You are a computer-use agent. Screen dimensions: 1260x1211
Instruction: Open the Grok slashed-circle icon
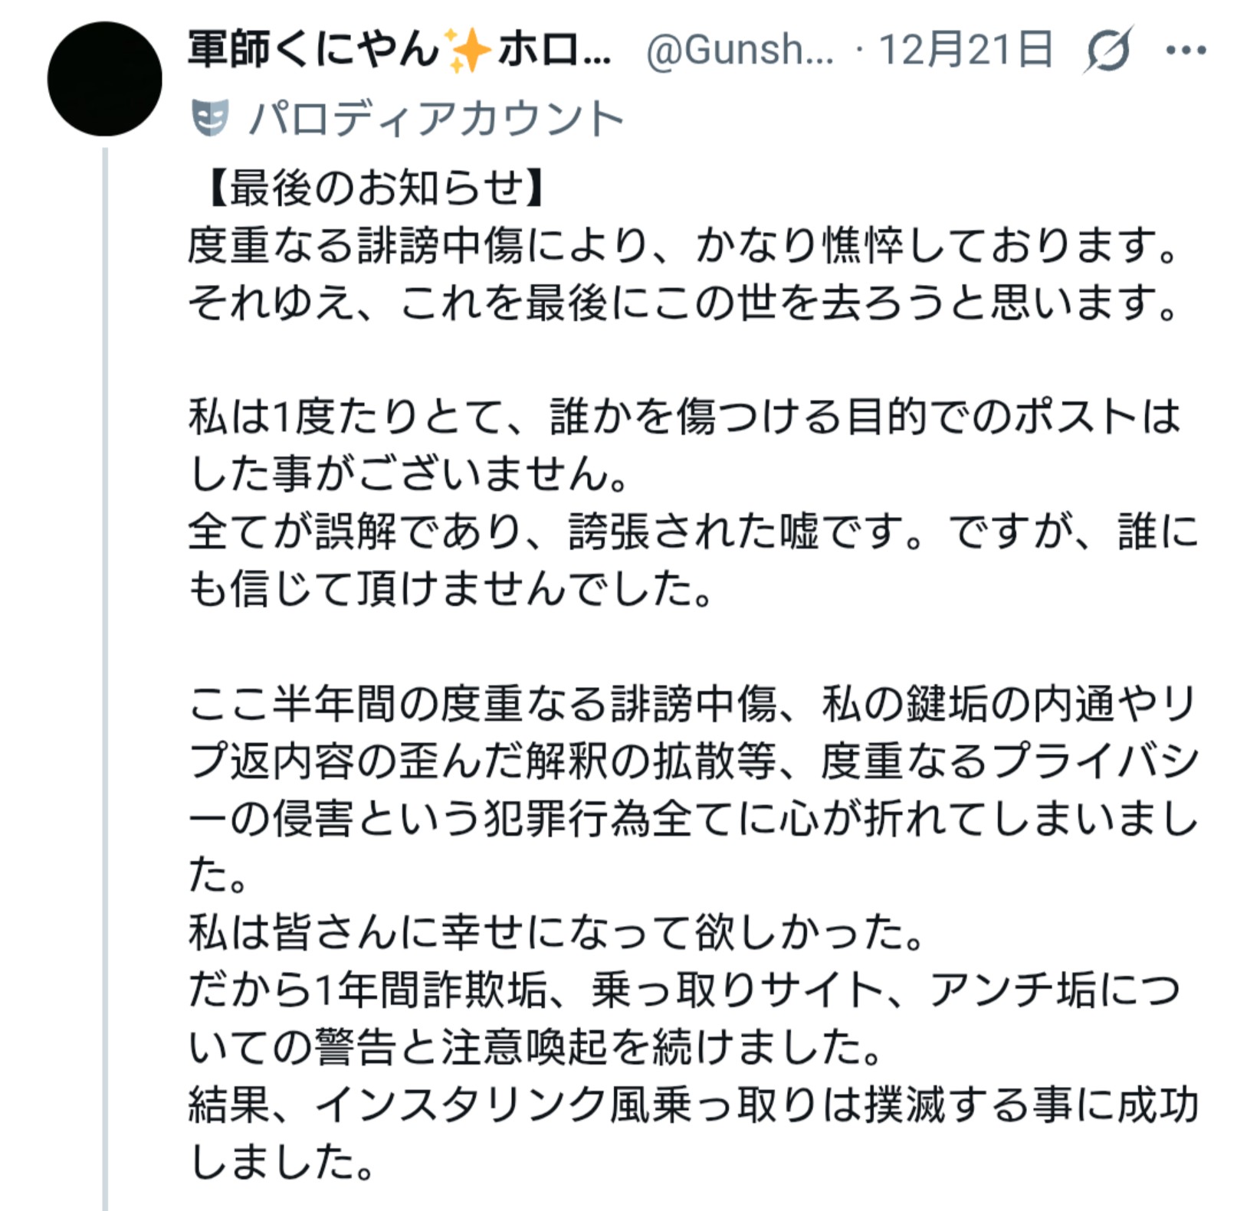(x=1109, y=51)
